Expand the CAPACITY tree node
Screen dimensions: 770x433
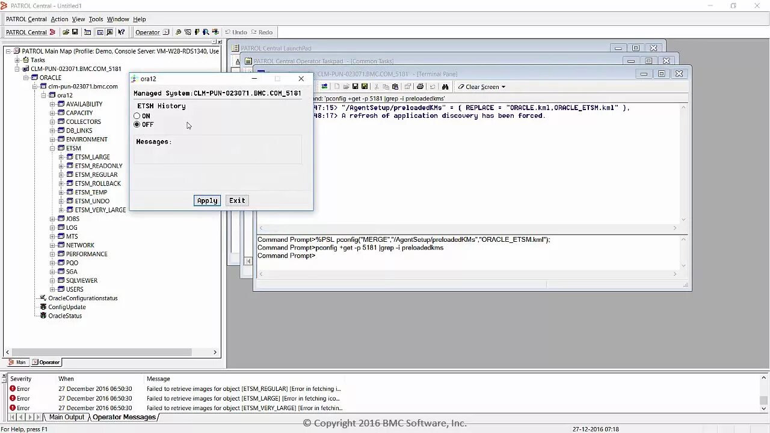(x=52, y=112)
